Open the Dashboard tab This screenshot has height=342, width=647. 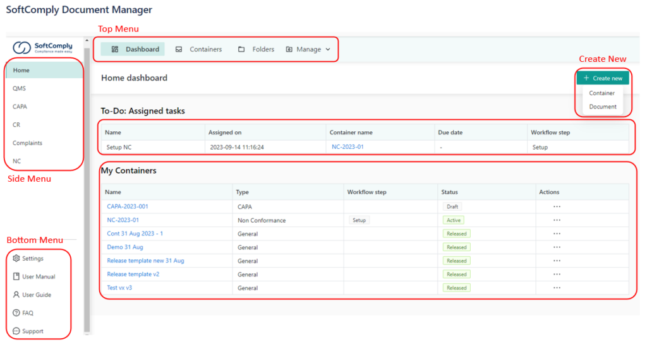[133, 49]
